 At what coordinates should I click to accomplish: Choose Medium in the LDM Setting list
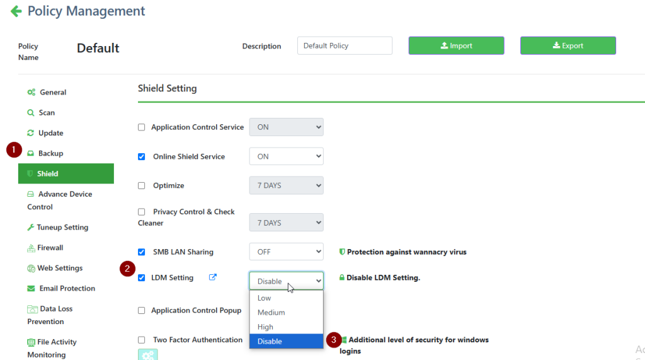(x=271, y=313)
